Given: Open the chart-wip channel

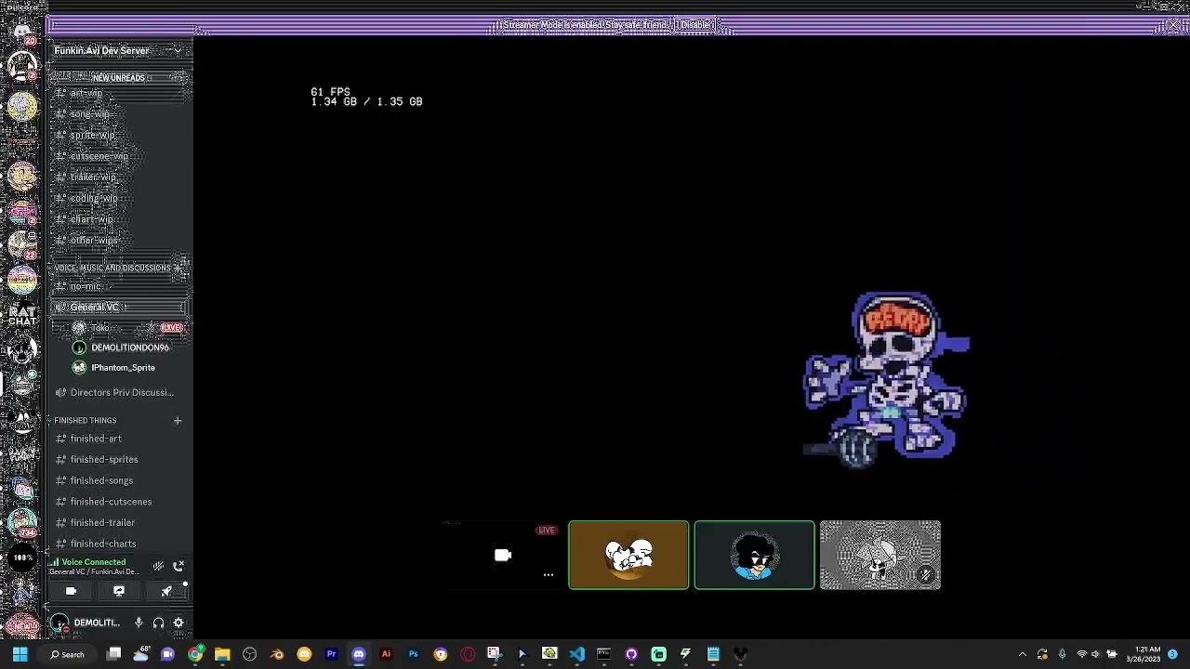Looking at the screenshot, I should [x=91, y=219].
